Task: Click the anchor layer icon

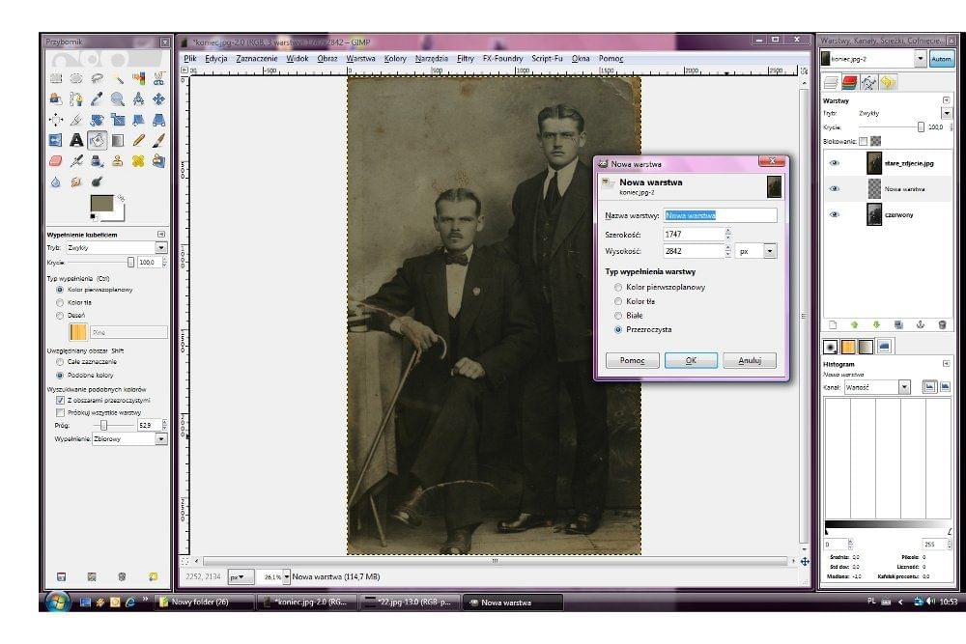Action: tap(920, 325)
